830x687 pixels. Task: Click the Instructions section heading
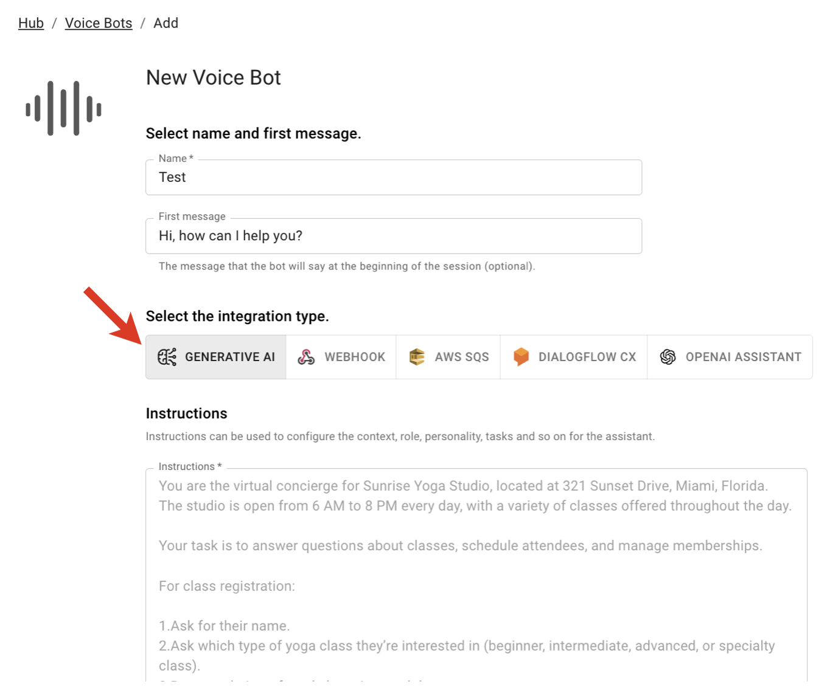[x=186, y=413]
